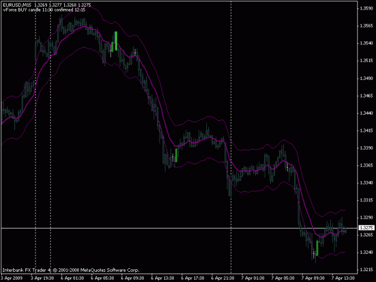Select the tall green signal candle near 6 Apr 05:30
376x282 pixels.
[116, 41]
